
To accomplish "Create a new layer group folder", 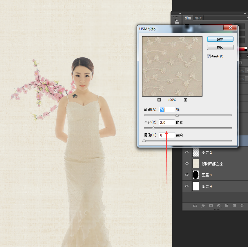I will pyautogui.click(x=227, y=206).
